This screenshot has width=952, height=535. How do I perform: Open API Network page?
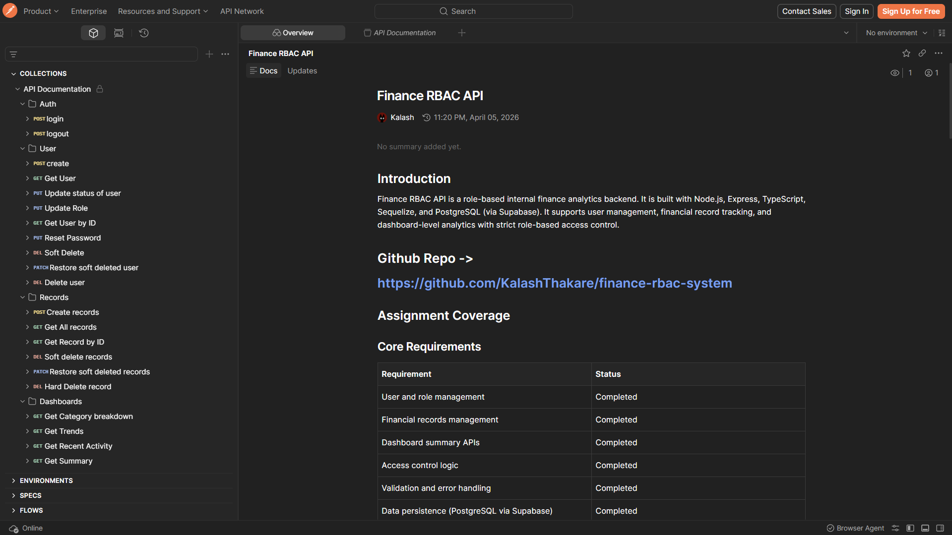pyautogui.click(x=242, y=11)
